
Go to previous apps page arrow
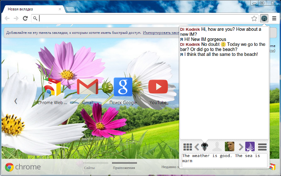click(x=16, y=101)
